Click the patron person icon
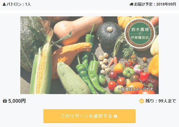179x127 pixels. pos(4,4)
